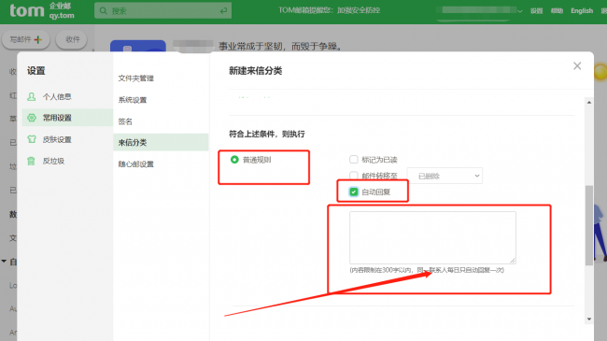Click the blue avatar thumbnail behind dialog
The height and width of the screenshot is (341, 607).
tap(138, 46)
